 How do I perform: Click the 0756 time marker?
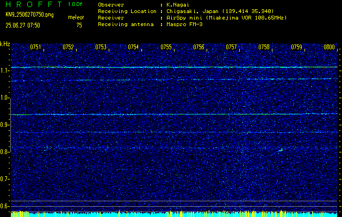(x=198, y=47)
